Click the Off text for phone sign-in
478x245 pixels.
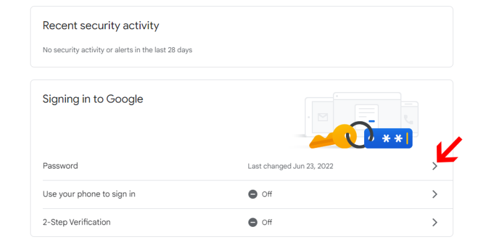pos(267,194)
